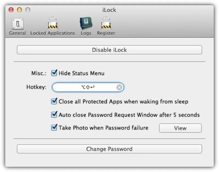Minimize the iLock window

point(19,10)
